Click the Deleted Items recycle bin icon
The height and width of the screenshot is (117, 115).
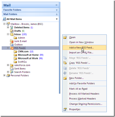coord(11,28)
